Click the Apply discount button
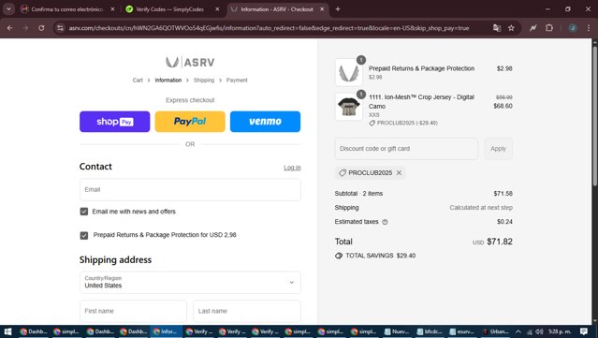The height and width of the screenshot is (338, 598). [x=498, y=149]
